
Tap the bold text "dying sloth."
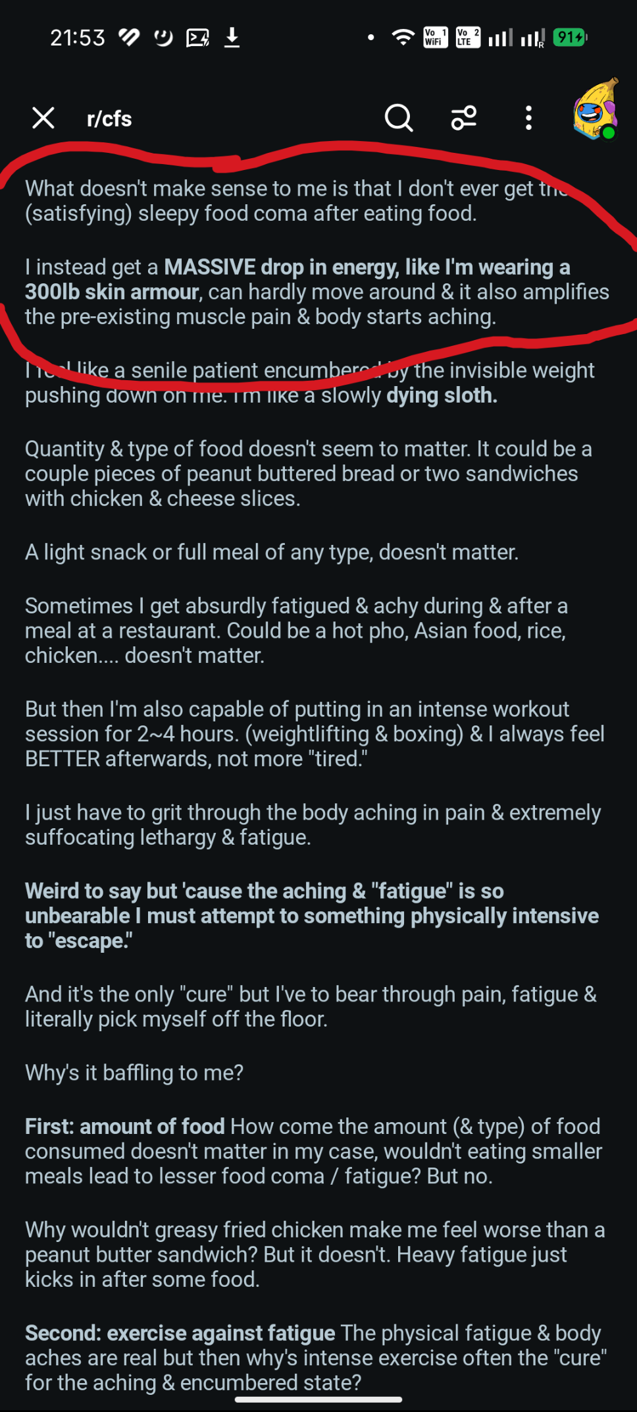click(x=442, y=395)
